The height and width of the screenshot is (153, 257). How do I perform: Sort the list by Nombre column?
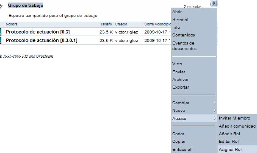pyautogui.click(x=11, y=24)
